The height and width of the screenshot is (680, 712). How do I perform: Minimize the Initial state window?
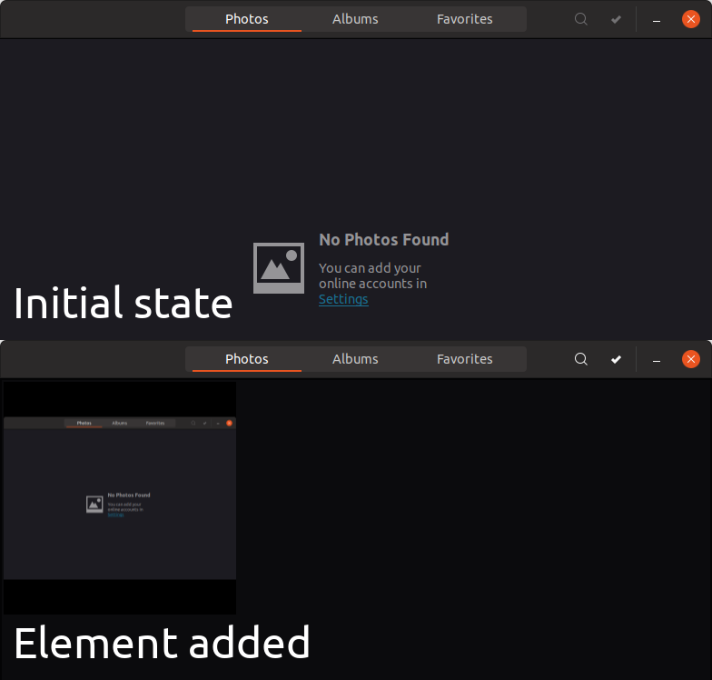[x=656, y=20]
